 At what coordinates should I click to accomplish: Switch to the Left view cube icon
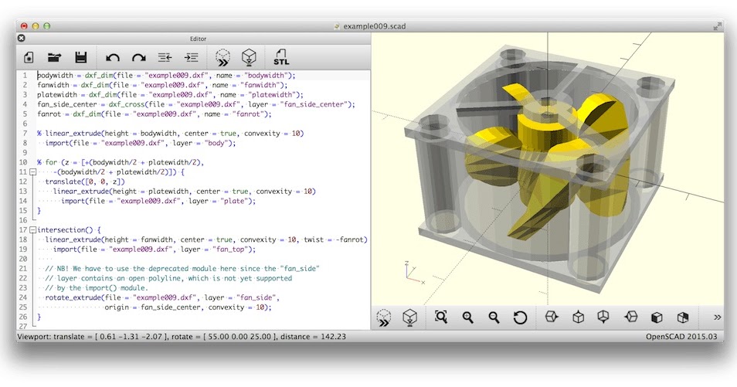click(x=630, y=317)
